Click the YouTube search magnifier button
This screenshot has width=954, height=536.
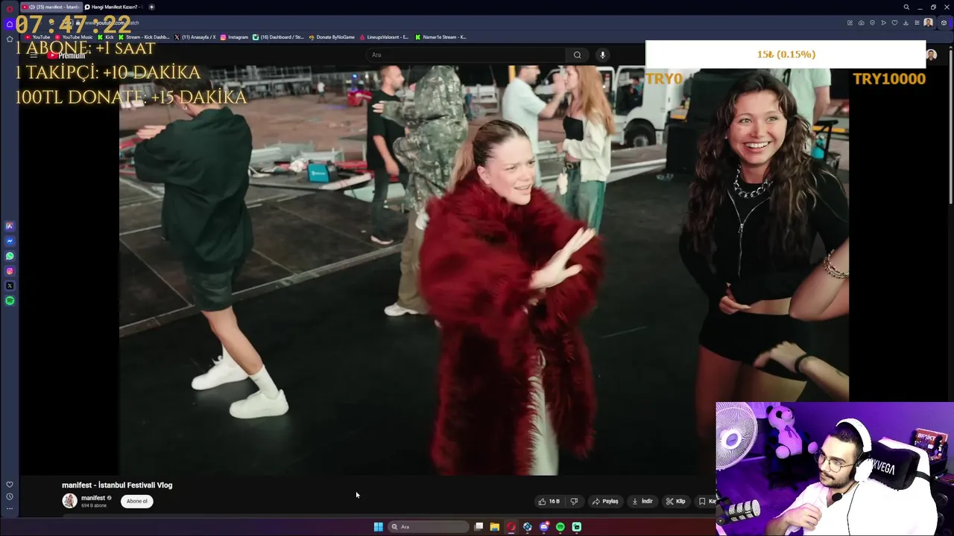pyautogui.click(x=577, y=54)
